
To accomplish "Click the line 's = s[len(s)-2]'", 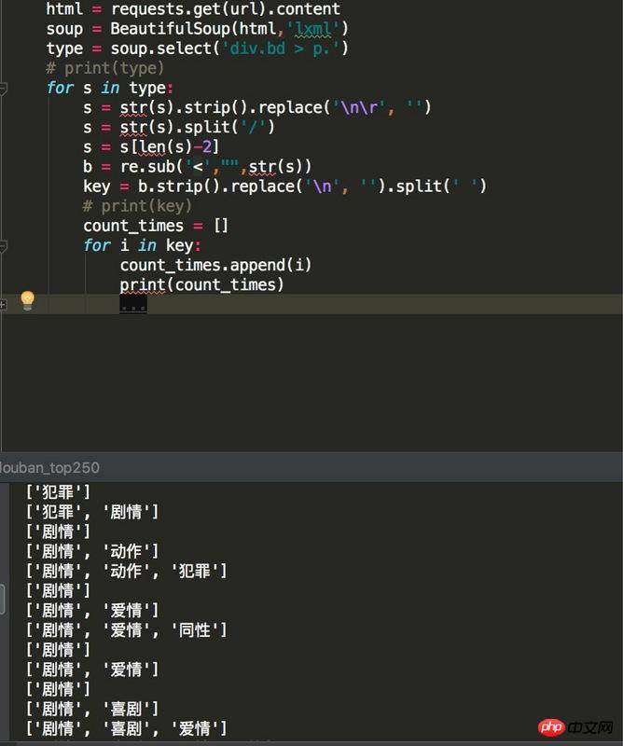I will tap(151, 147).
